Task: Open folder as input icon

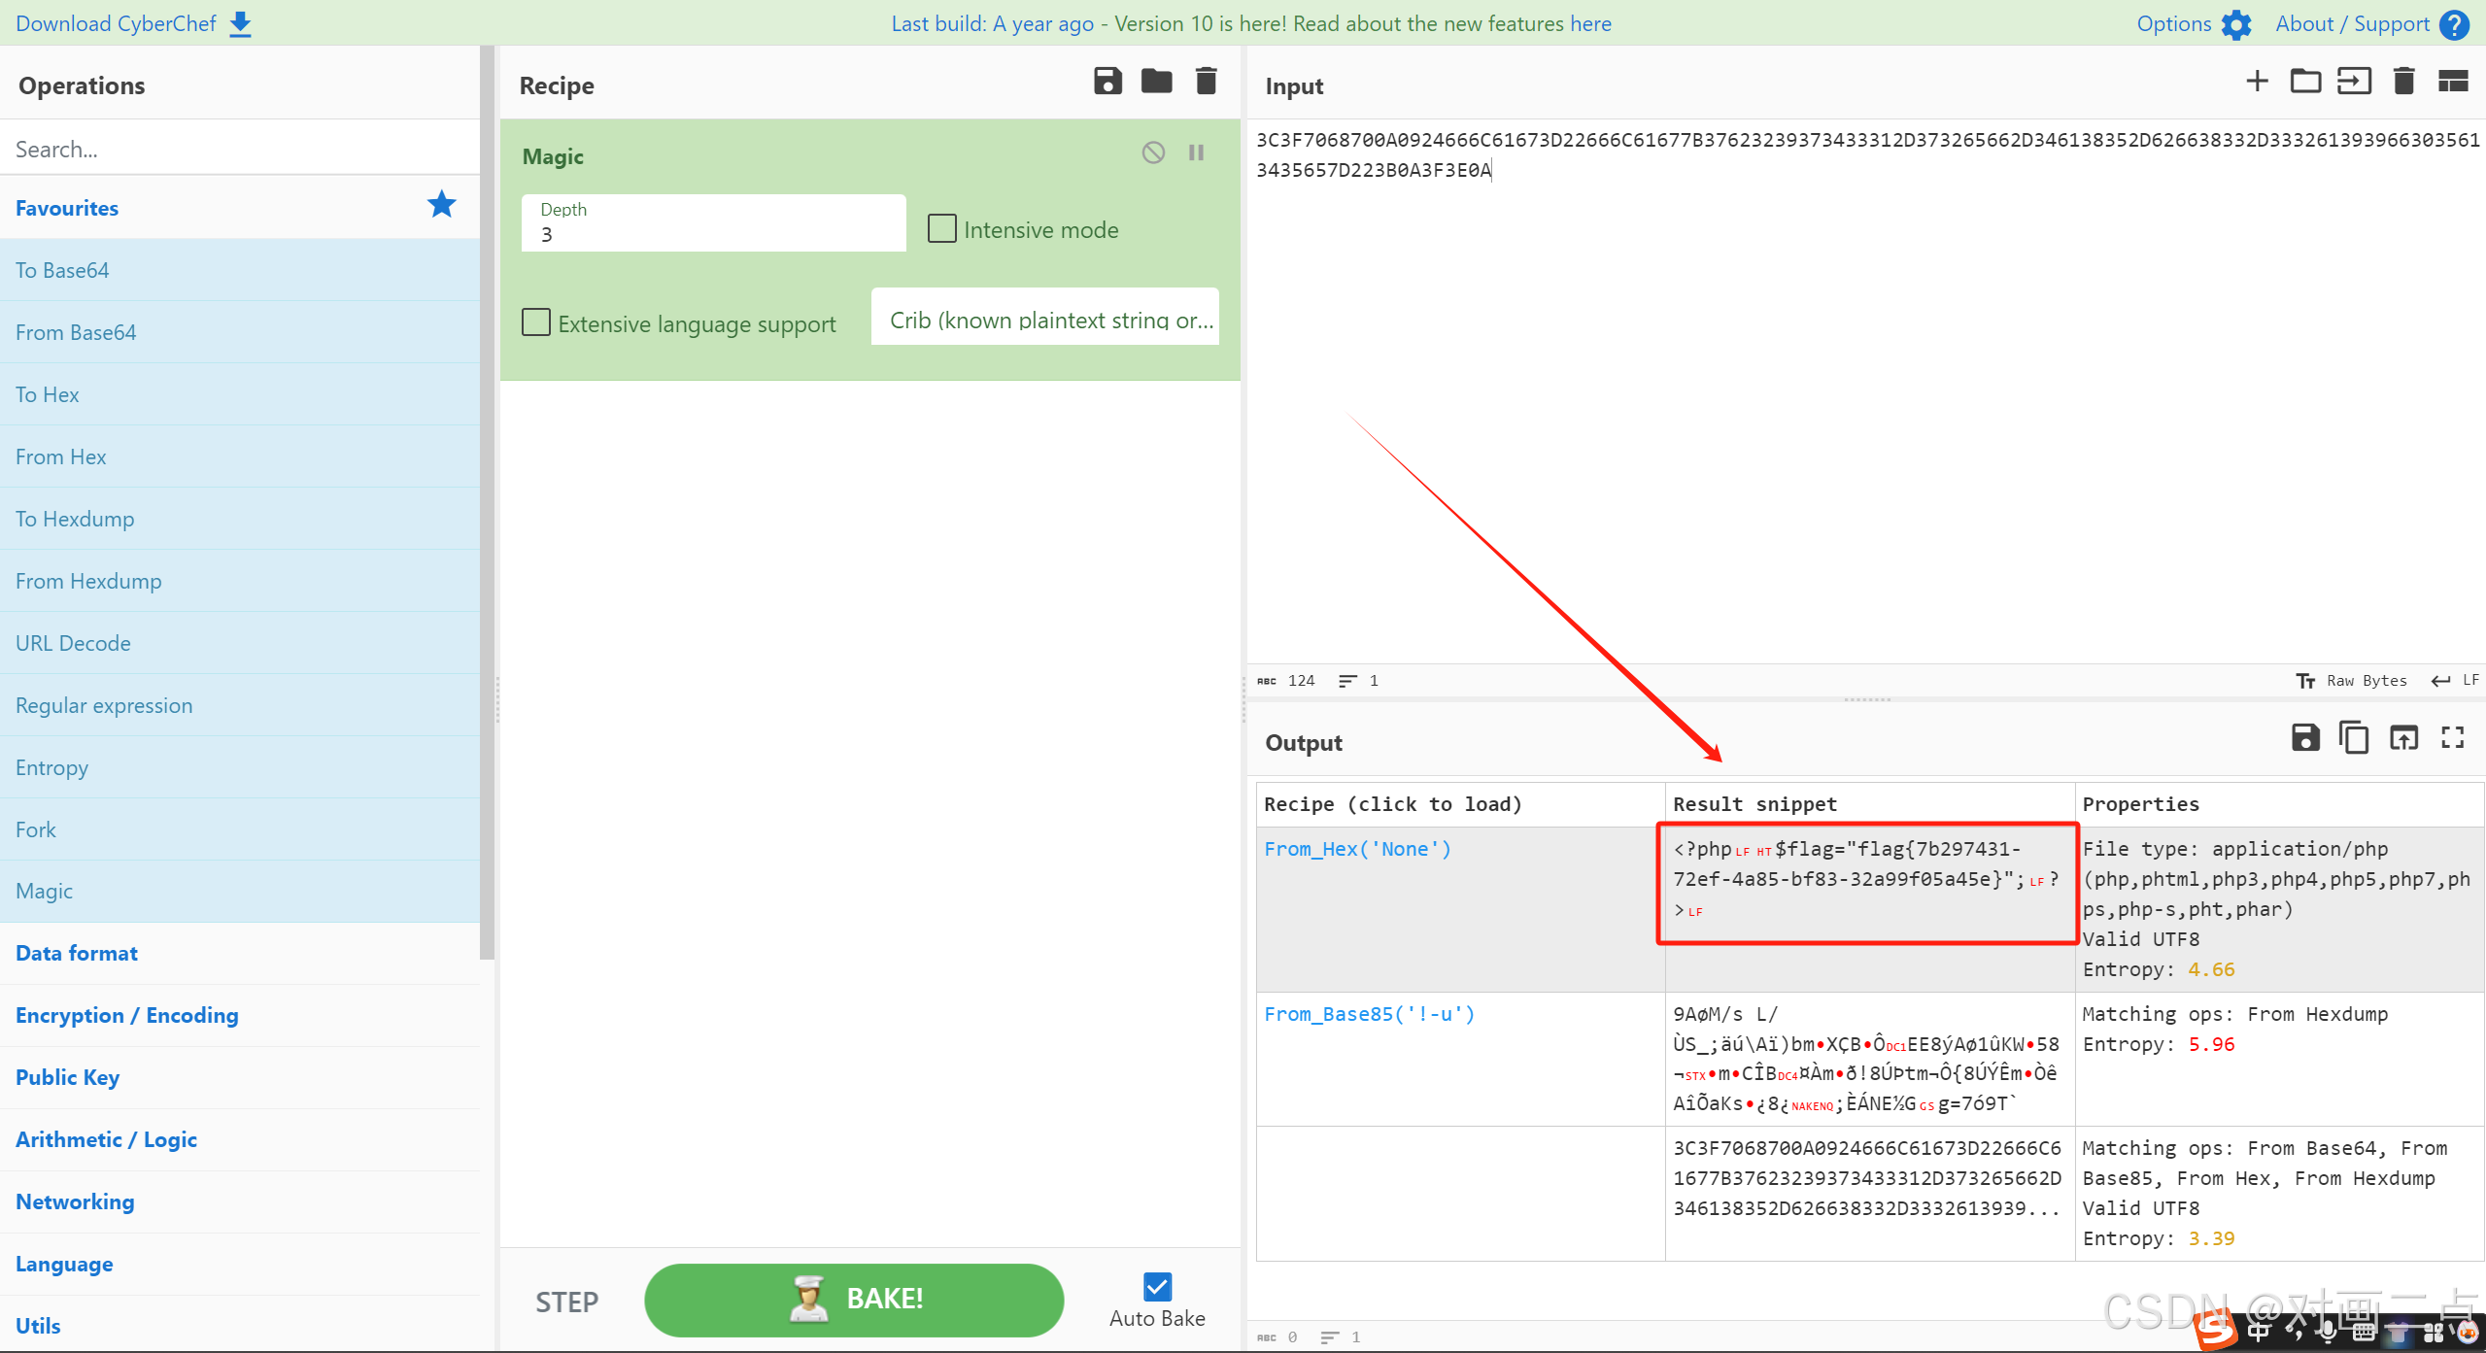Action: click(2305, 81)
